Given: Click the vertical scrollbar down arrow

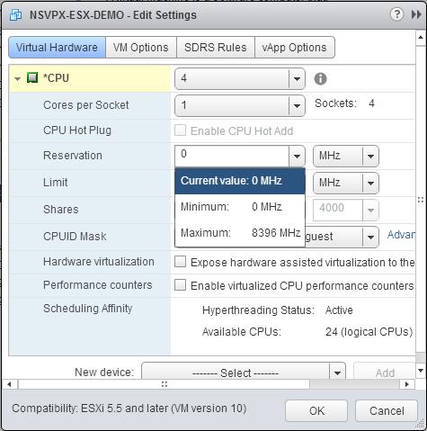Looking at the screenshot, I should [x=421, y=371].
